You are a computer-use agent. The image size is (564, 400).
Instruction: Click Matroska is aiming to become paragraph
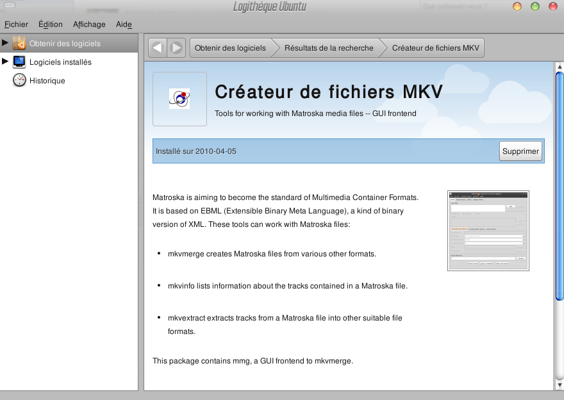click(286, 211)
